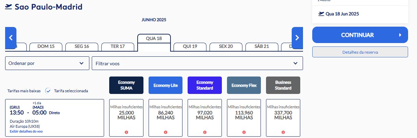Image resolution: width=417 pixels, height=138 pixels.
Task: Click the plane icon beside Sao Paulo-Madrid
Action: pos(9,6)
